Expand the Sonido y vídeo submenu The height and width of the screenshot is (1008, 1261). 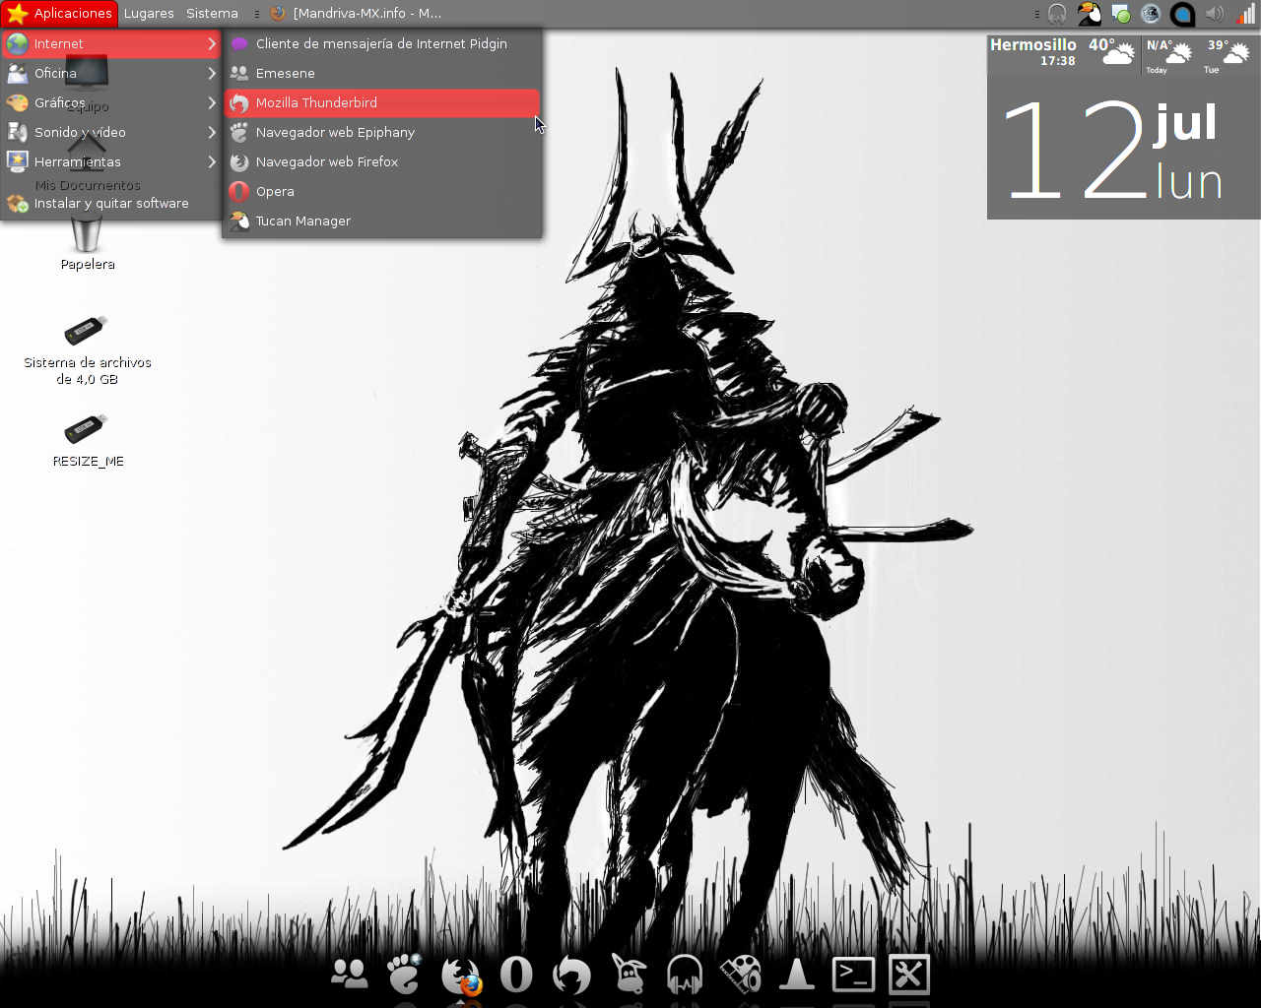(110, 132)
